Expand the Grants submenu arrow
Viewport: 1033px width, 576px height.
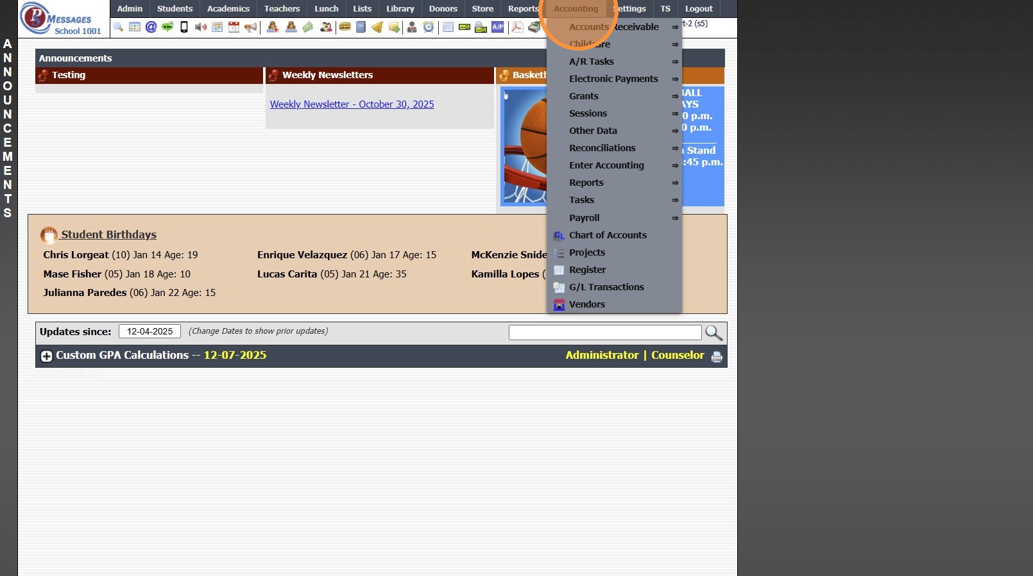point(675,96)
